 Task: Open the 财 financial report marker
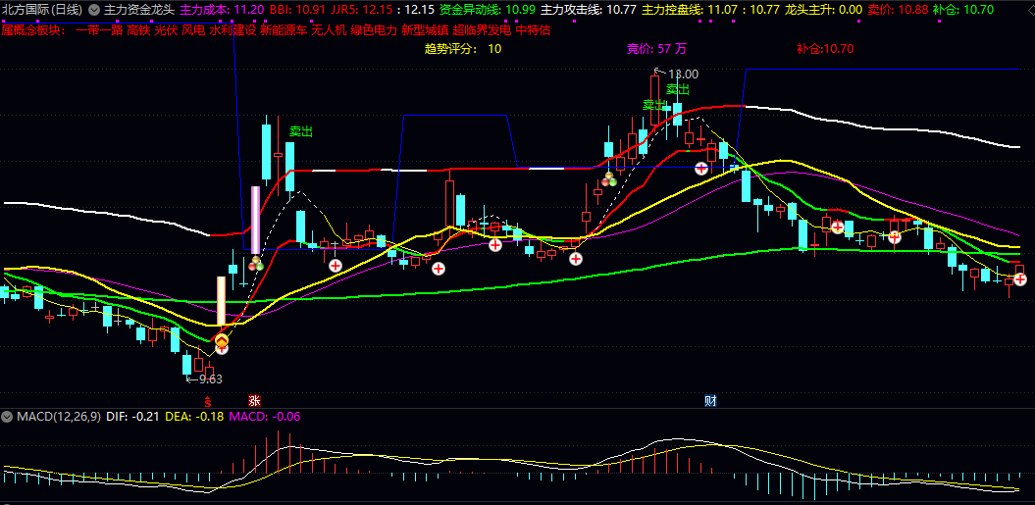710,401
